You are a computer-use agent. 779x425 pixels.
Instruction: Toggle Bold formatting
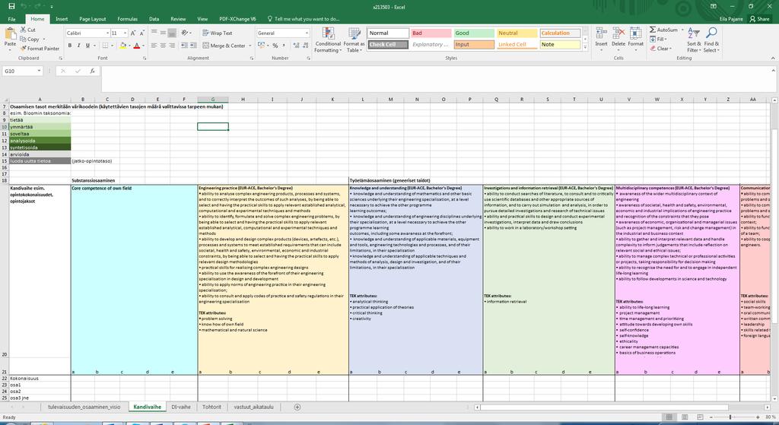tap(69, 45)
